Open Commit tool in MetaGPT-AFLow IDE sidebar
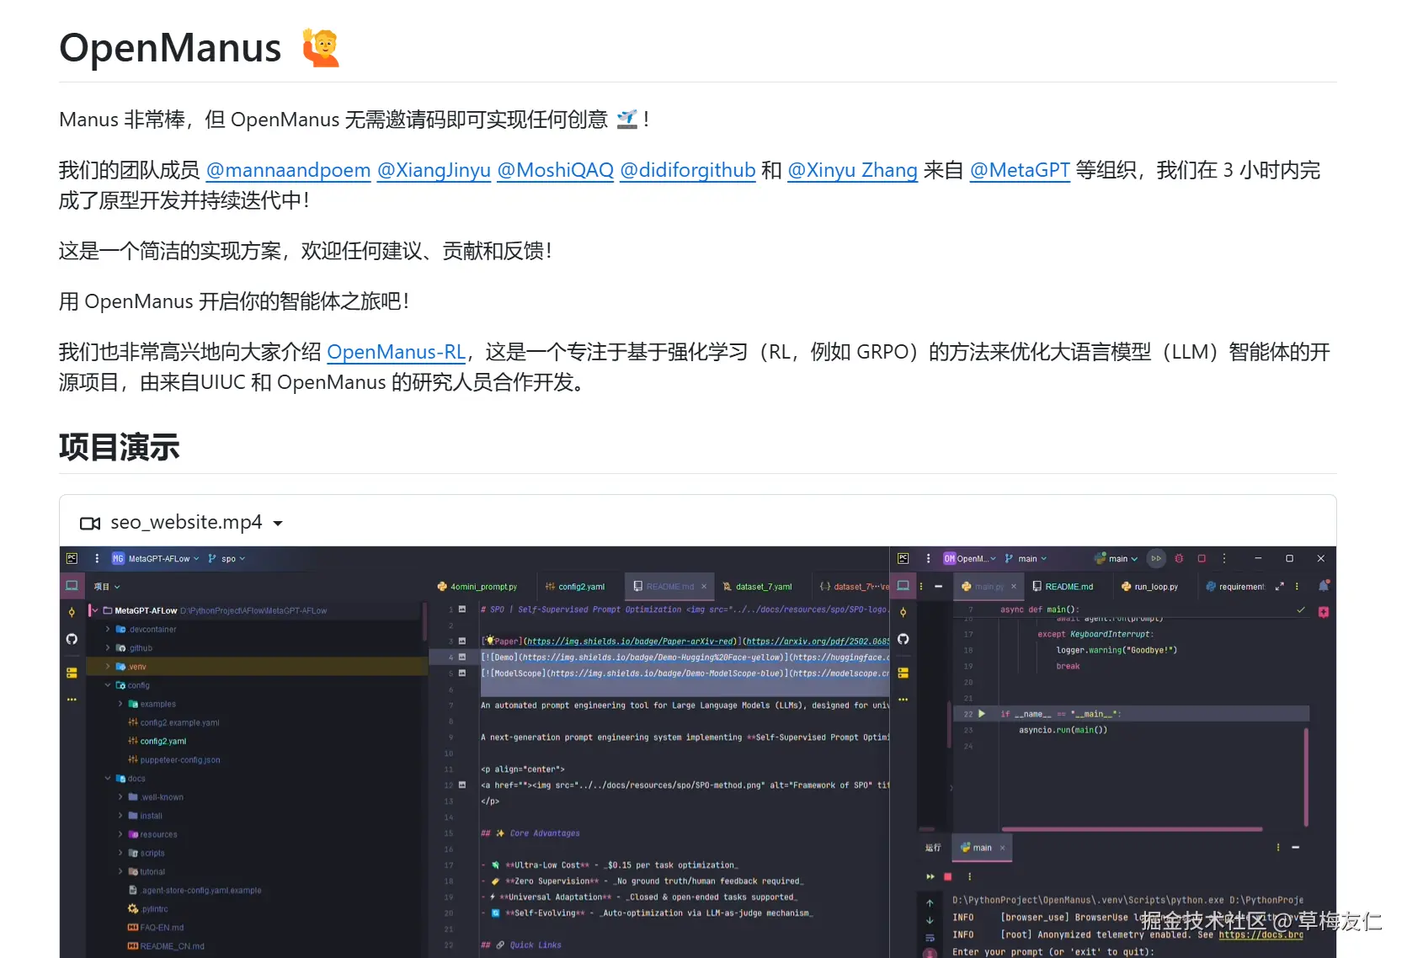This screenshot has height=958, width=1407. tap(72, 612)
